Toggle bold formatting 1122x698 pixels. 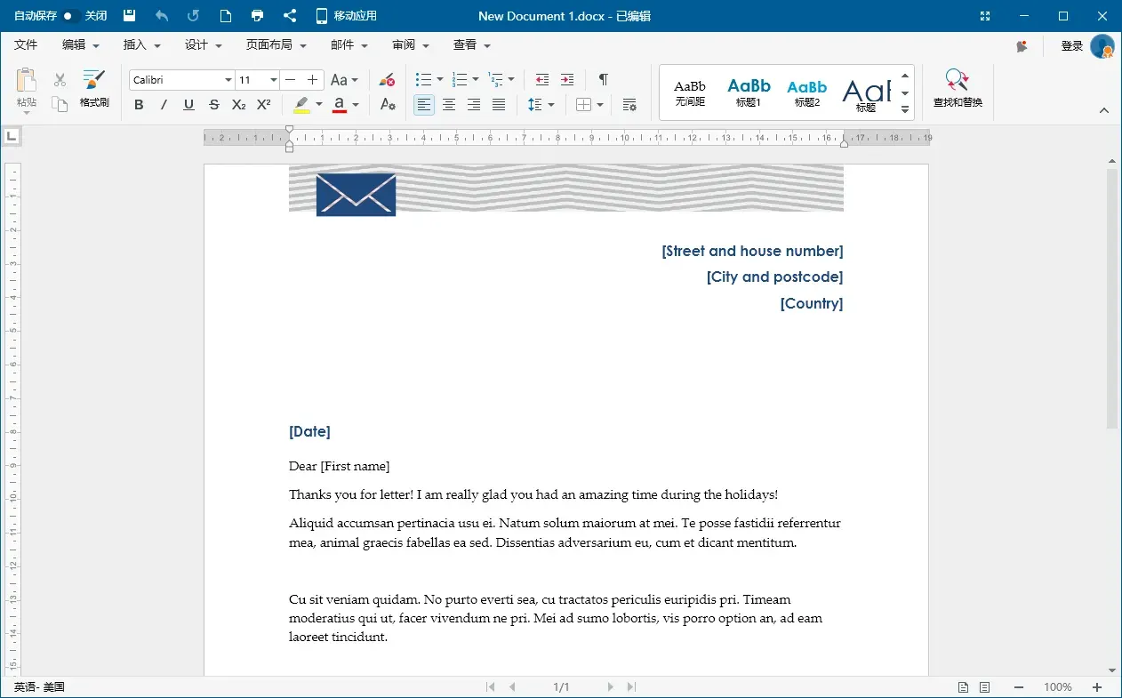pos(139,105)
